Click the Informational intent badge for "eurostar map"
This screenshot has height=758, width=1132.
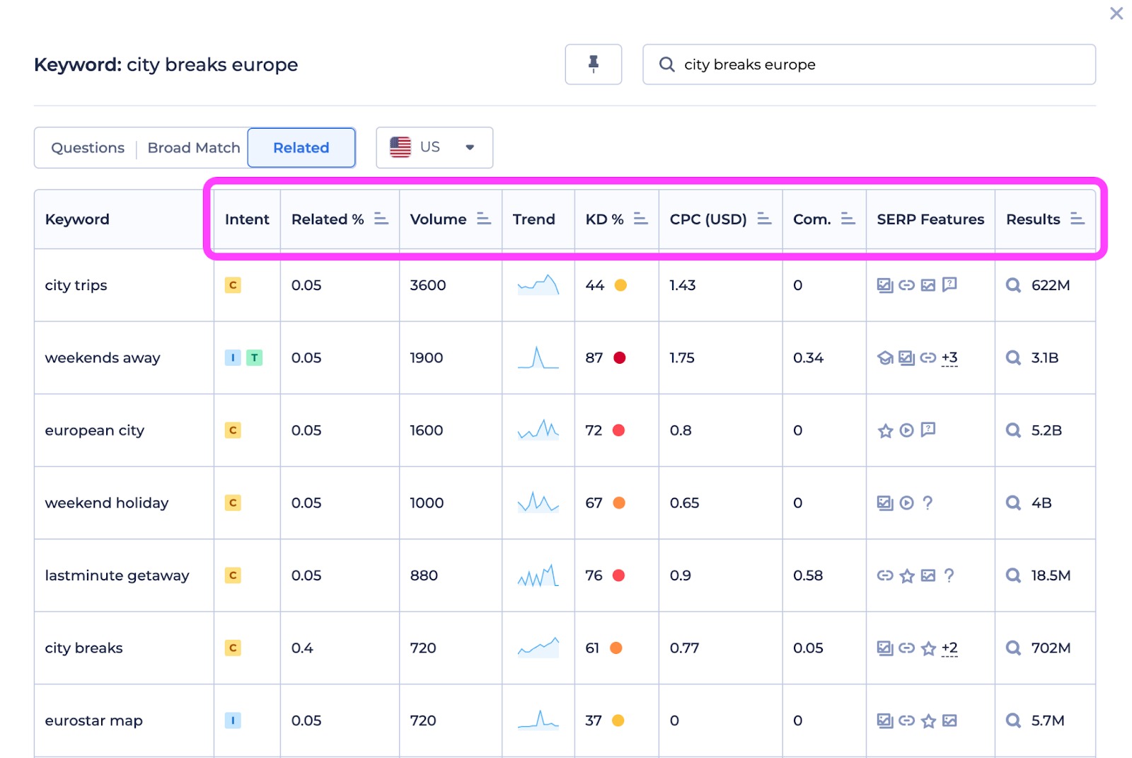click(x=233, y=720)
